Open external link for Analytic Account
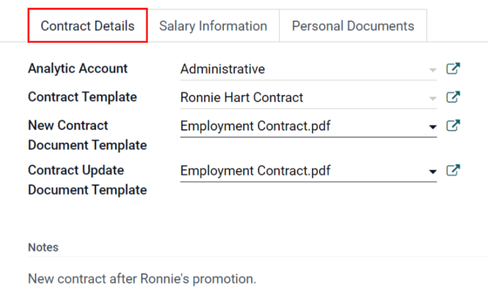Image resolution: width=488 pixels, height=301 pixels. tap(453, 69)
